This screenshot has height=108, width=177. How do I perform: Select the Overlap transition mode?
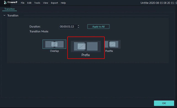54,44
